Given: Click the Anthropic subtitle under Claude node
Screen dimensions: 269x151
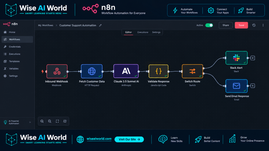Looking at the screenshot, I should click(x=126, y=85).
